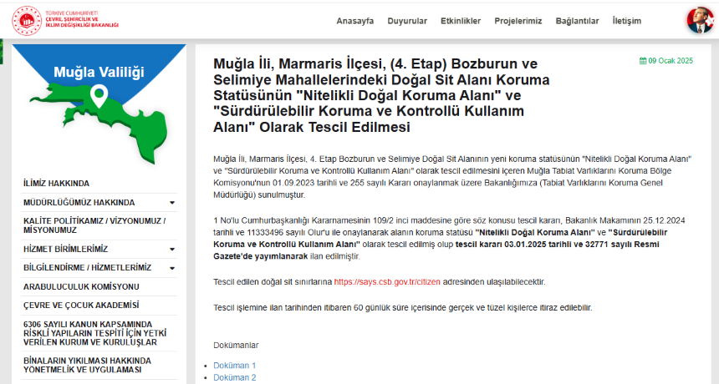Open 6306 Sayılı Kanun riskli yapılar link
719x384 pixels.
click(95, 333)
